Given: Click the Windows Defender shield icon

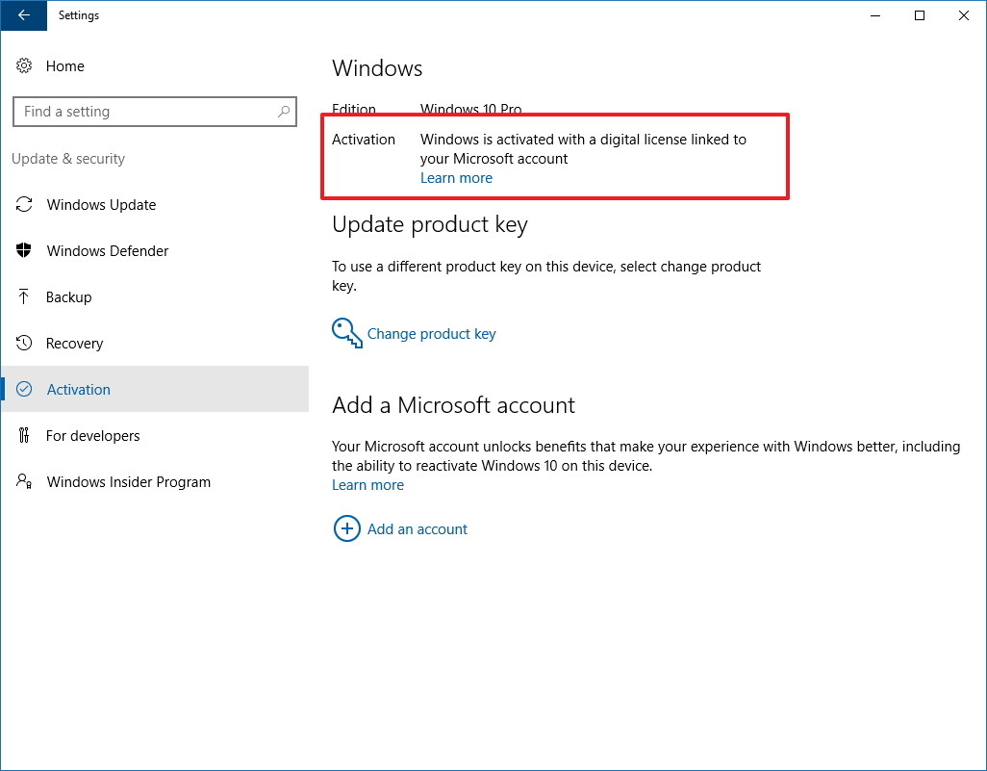Looking at the screenshot, I should click(28, 250).
